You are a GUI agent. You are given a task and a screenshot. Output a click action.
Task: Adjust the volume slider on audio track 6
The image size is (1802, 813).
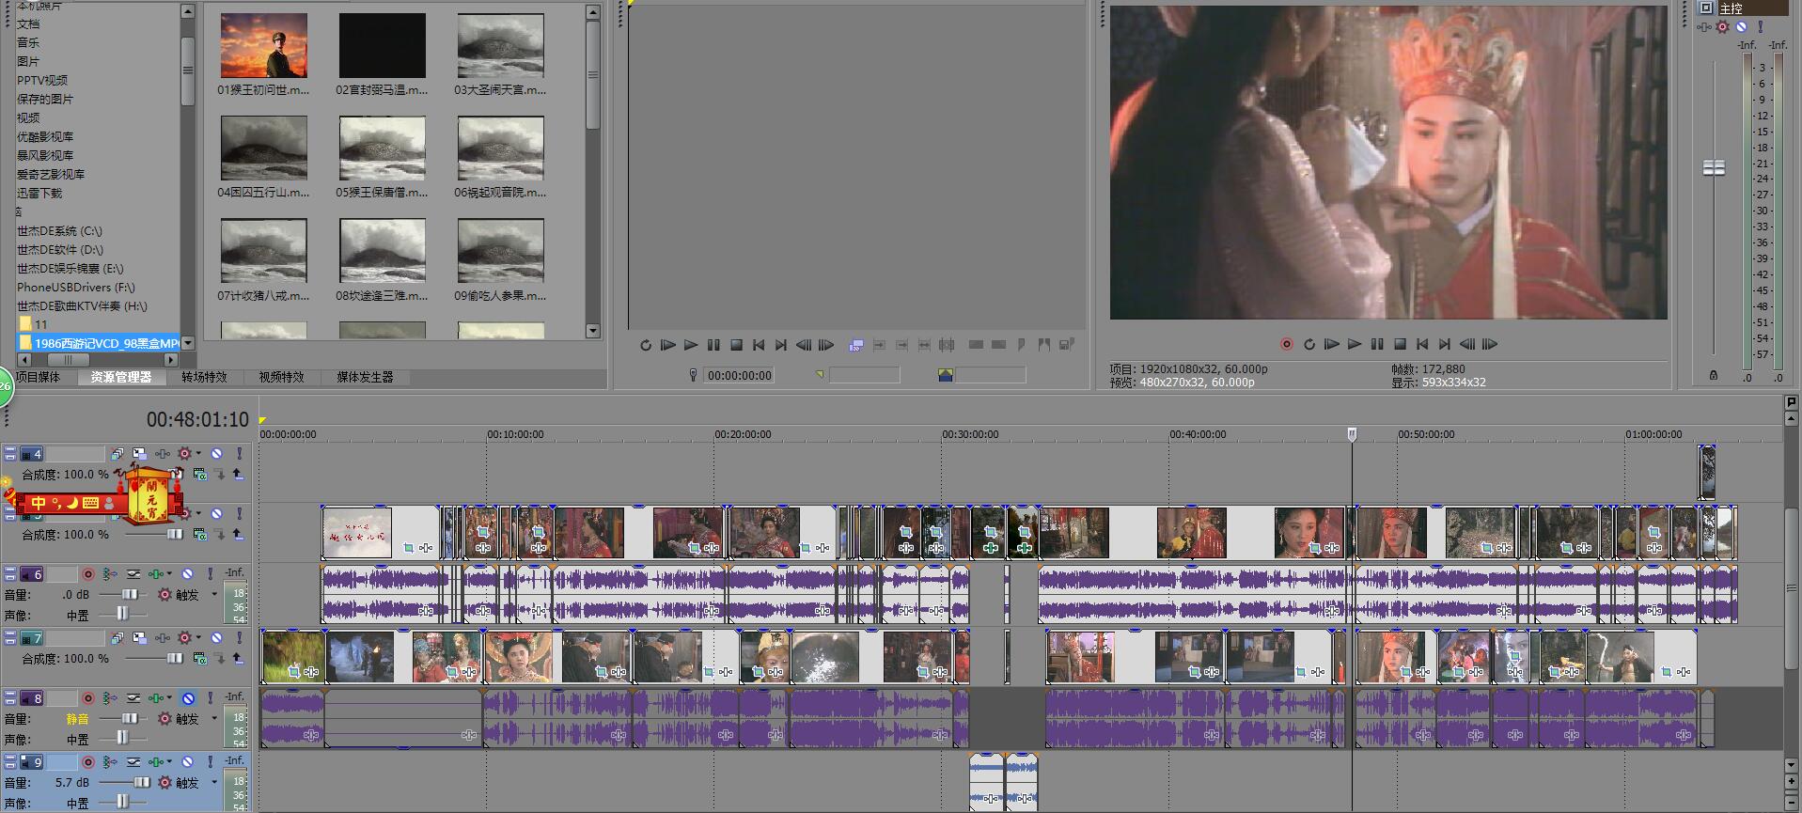(129, 594)
